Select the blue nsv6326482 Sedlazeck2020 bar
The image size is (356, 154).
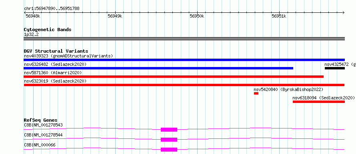[x=158, y=68]
